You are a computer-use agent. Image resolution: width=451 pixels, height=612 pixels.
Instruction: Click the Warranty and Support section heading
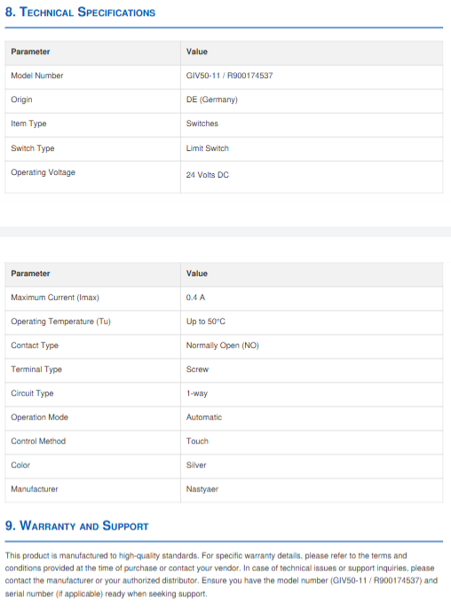pos(77,526)
